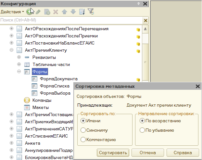Click yellow cube next to ФормаДокумента
Image resolution: width=202 pixels, height=160 pixels.
pos(138,80)
